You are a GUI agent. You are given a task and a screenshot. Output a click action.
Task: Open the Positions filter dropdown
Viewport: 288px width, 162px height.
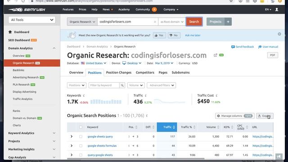click(76, 85)
